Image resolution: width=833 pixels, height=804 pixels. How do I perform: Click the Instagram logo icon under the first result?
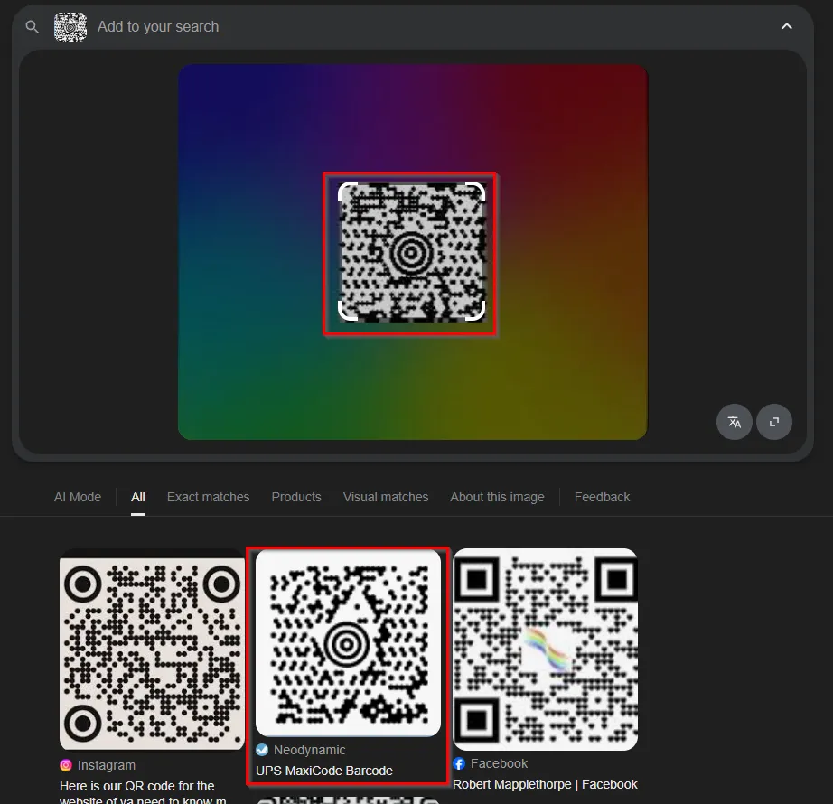pyautogui.click(x=66, y=765)
